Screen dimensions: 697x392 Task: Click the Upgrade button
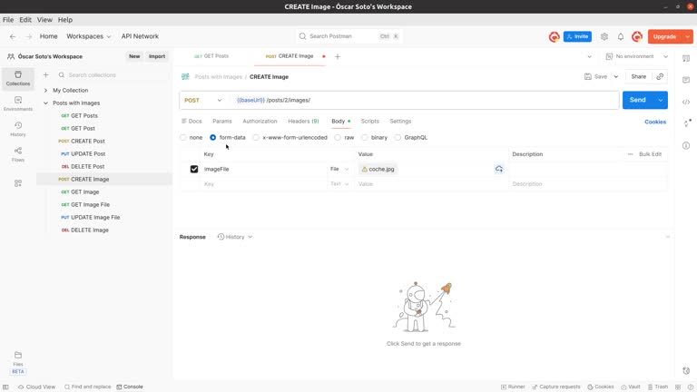coord(664,36)
